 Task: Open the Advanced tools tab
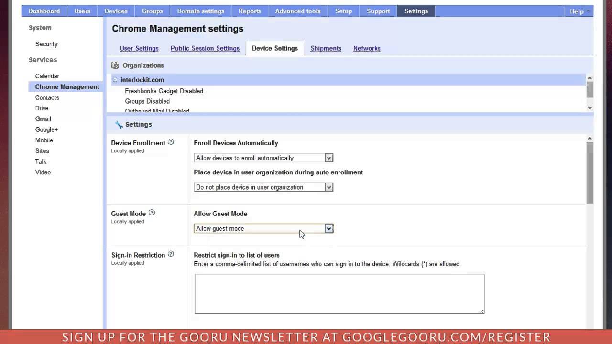coord(298,11)
